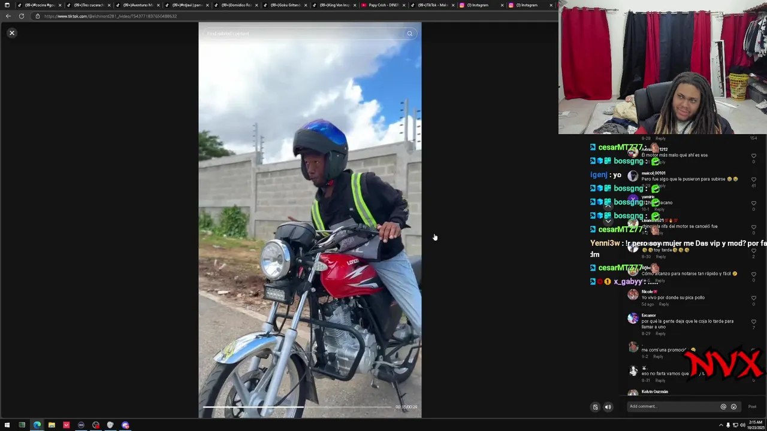
Task: Expand the system tray hidden icons chevron
Action: tap(721, 425)
